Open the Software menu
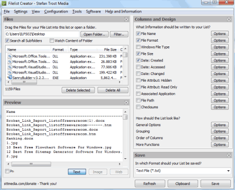 click(x=93, y=11)
